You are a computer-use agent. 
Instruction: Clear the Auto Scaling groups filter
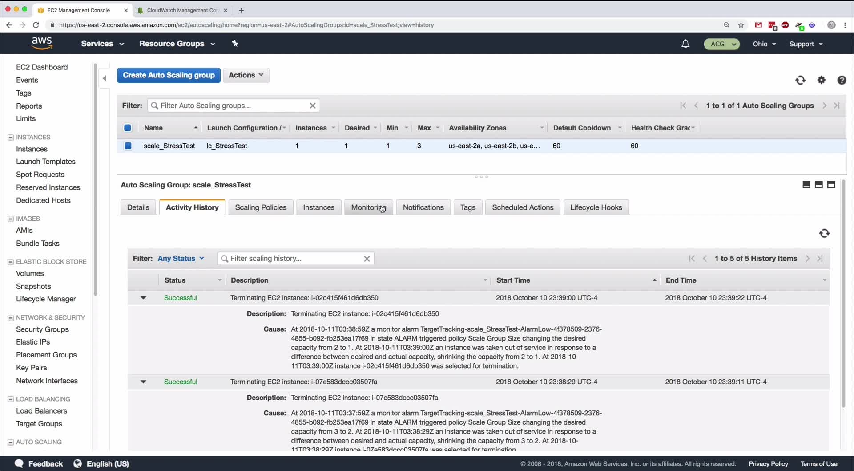pyautogui.click(x=313, y=106)
